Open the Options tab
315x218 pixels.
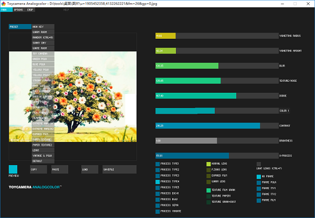[x=18, y=9]
